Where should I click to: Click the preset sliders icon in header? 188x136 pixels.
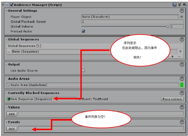tap(180, 5)
